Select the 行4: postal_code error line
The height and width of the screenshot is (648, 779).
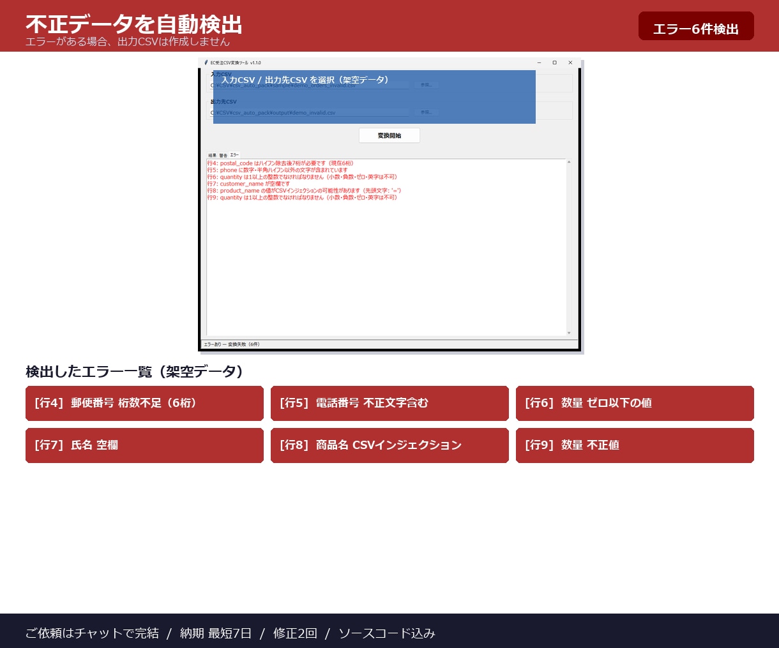pos(280,163)
